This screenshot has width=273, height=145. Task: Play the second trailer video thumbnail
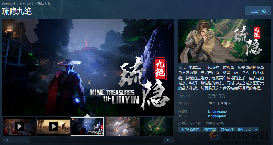(53, 126)
